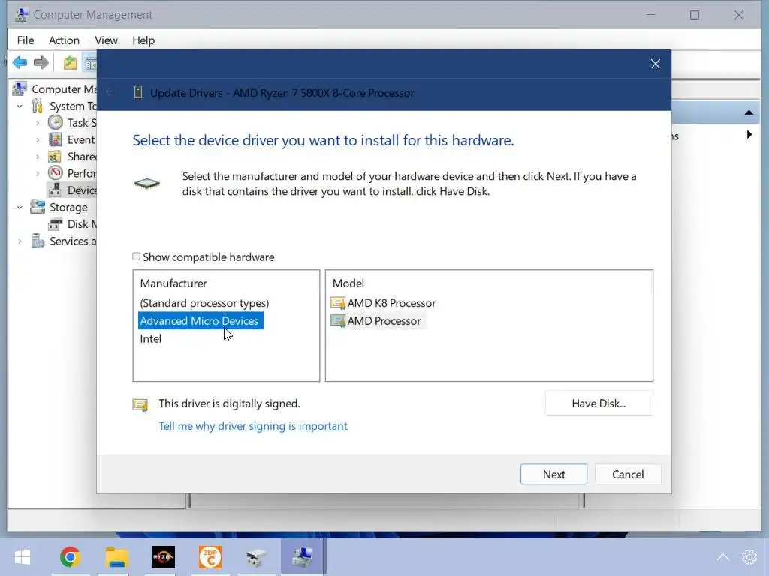Image resolution: width=769 pixels, height=576 pixels.
Task: Click the Forward arrow in Computer Management toolbar
Action: coord(41,63)
